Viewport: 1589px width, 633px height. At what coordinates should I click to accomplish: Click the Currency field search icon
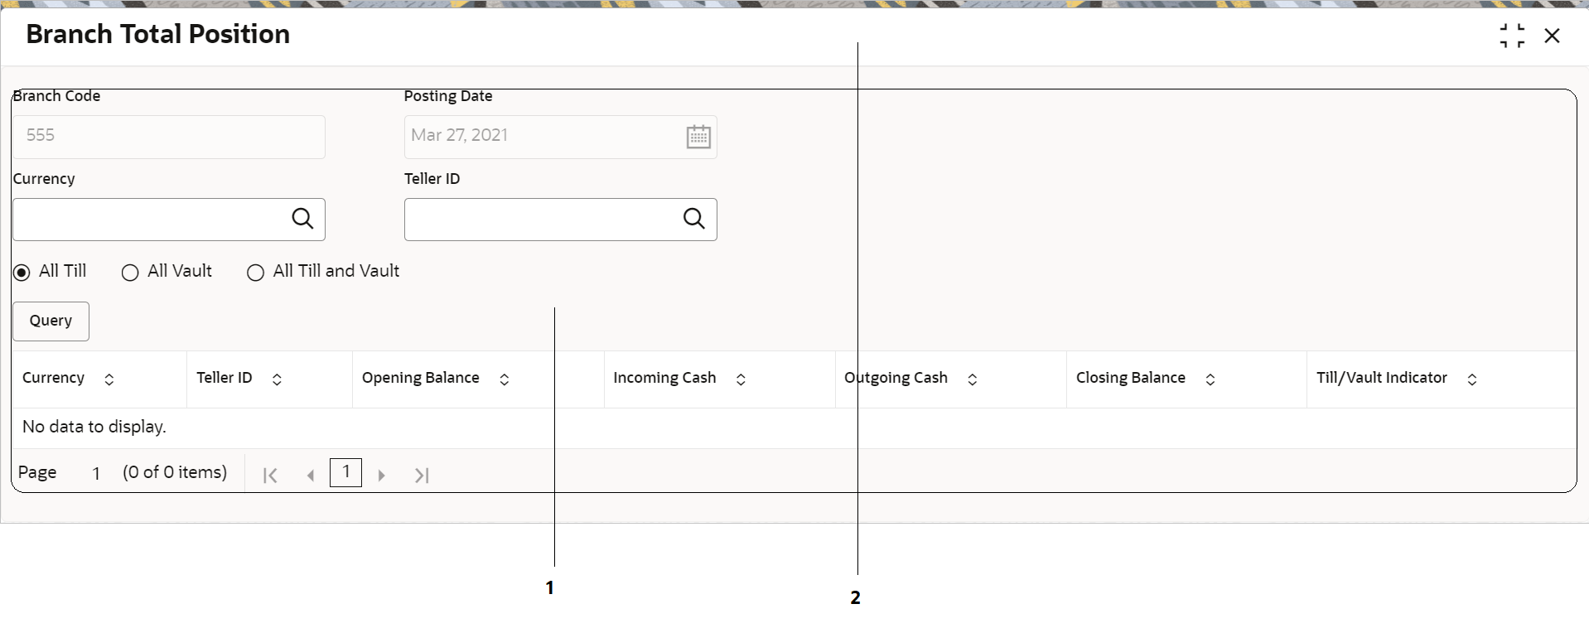coord(303,219)
